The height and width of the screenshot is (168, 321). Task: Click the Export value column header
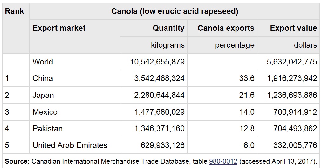pos(293,28)
